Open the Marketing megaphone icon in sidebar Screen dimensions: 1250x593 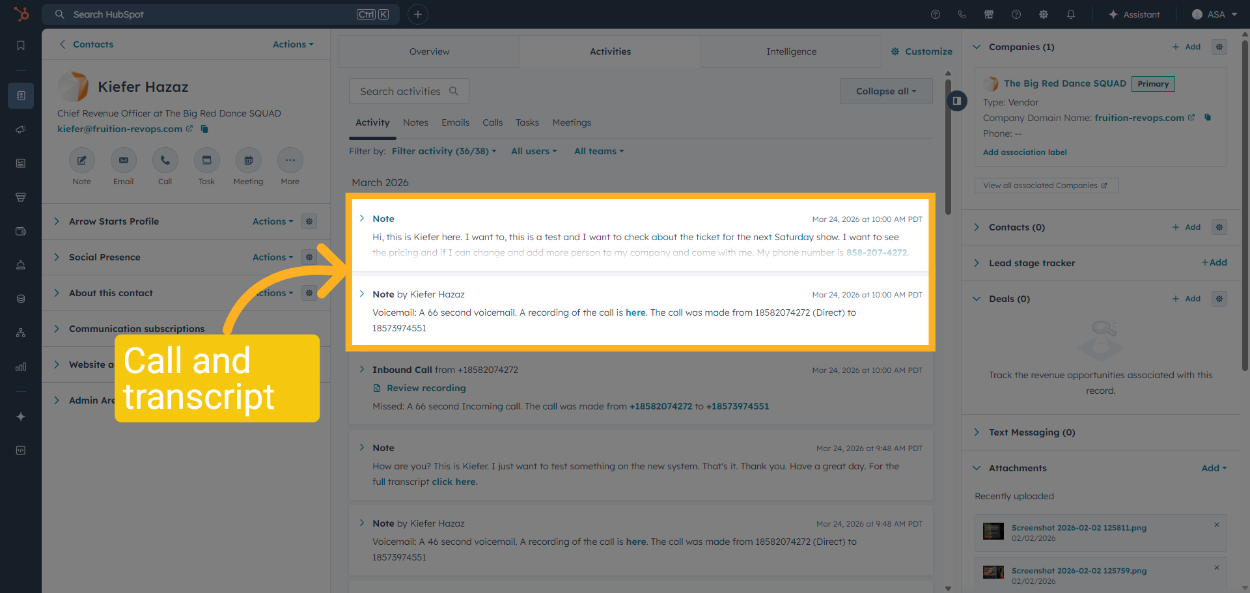[21, 130]
